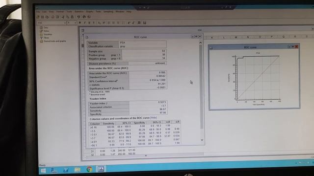Click the sample size value 64
Viewport: 314px width, 176px height.
tap(163, 51)
